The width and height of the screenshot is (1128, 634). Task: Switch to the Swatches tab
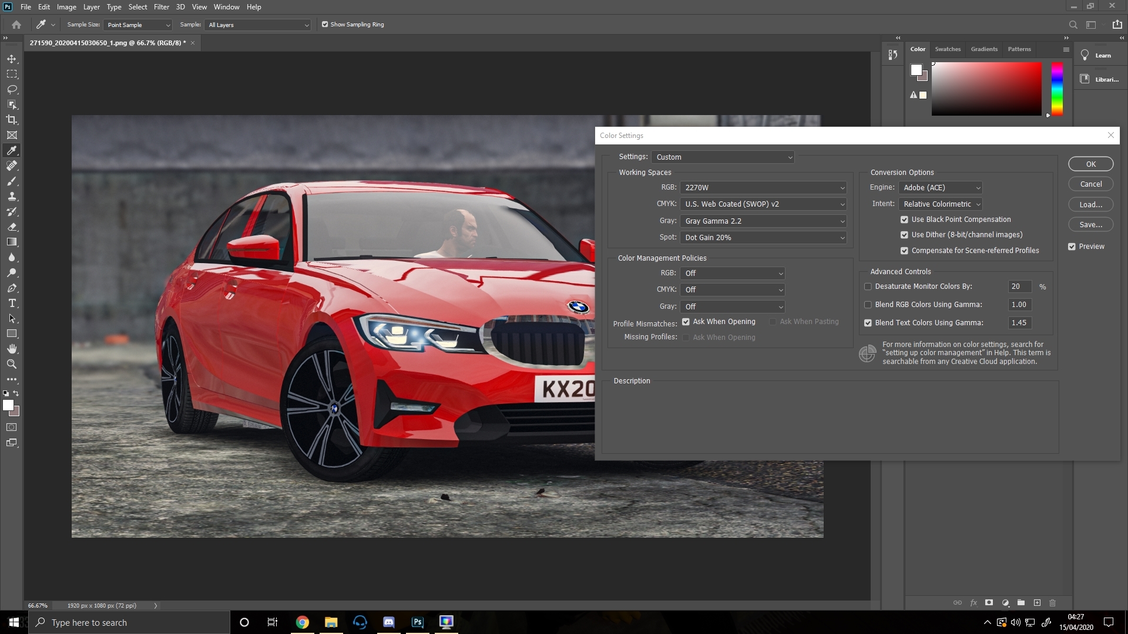click(948, 49)
